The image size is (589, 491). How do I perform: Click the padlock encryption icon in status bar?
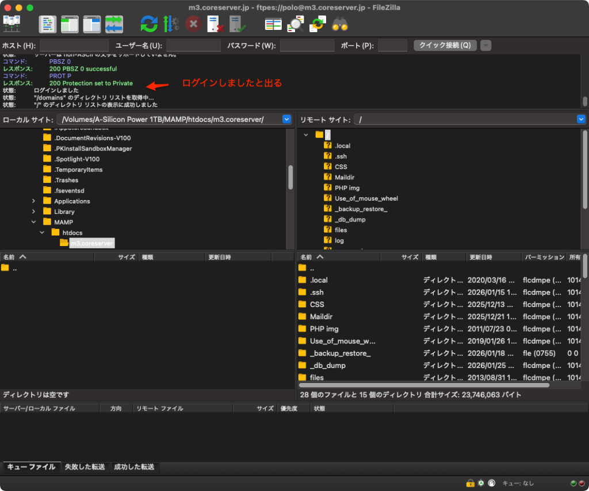coord(470,484)
